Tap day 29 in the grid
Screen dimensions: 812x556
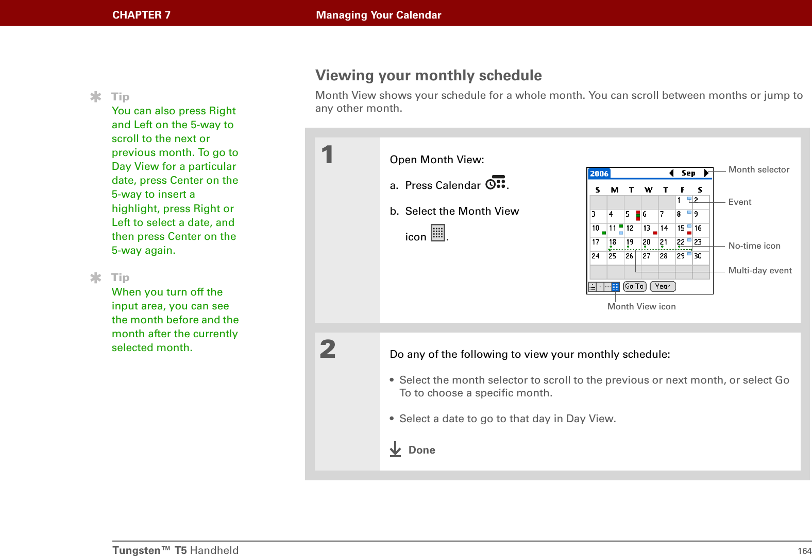click(684, 258)
